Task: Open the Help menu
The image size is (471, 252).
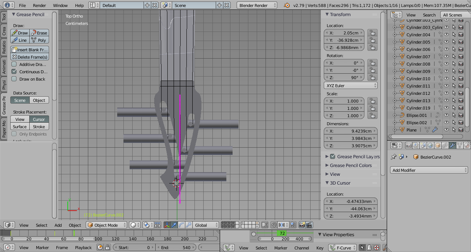Action: [x=79, y=5]
